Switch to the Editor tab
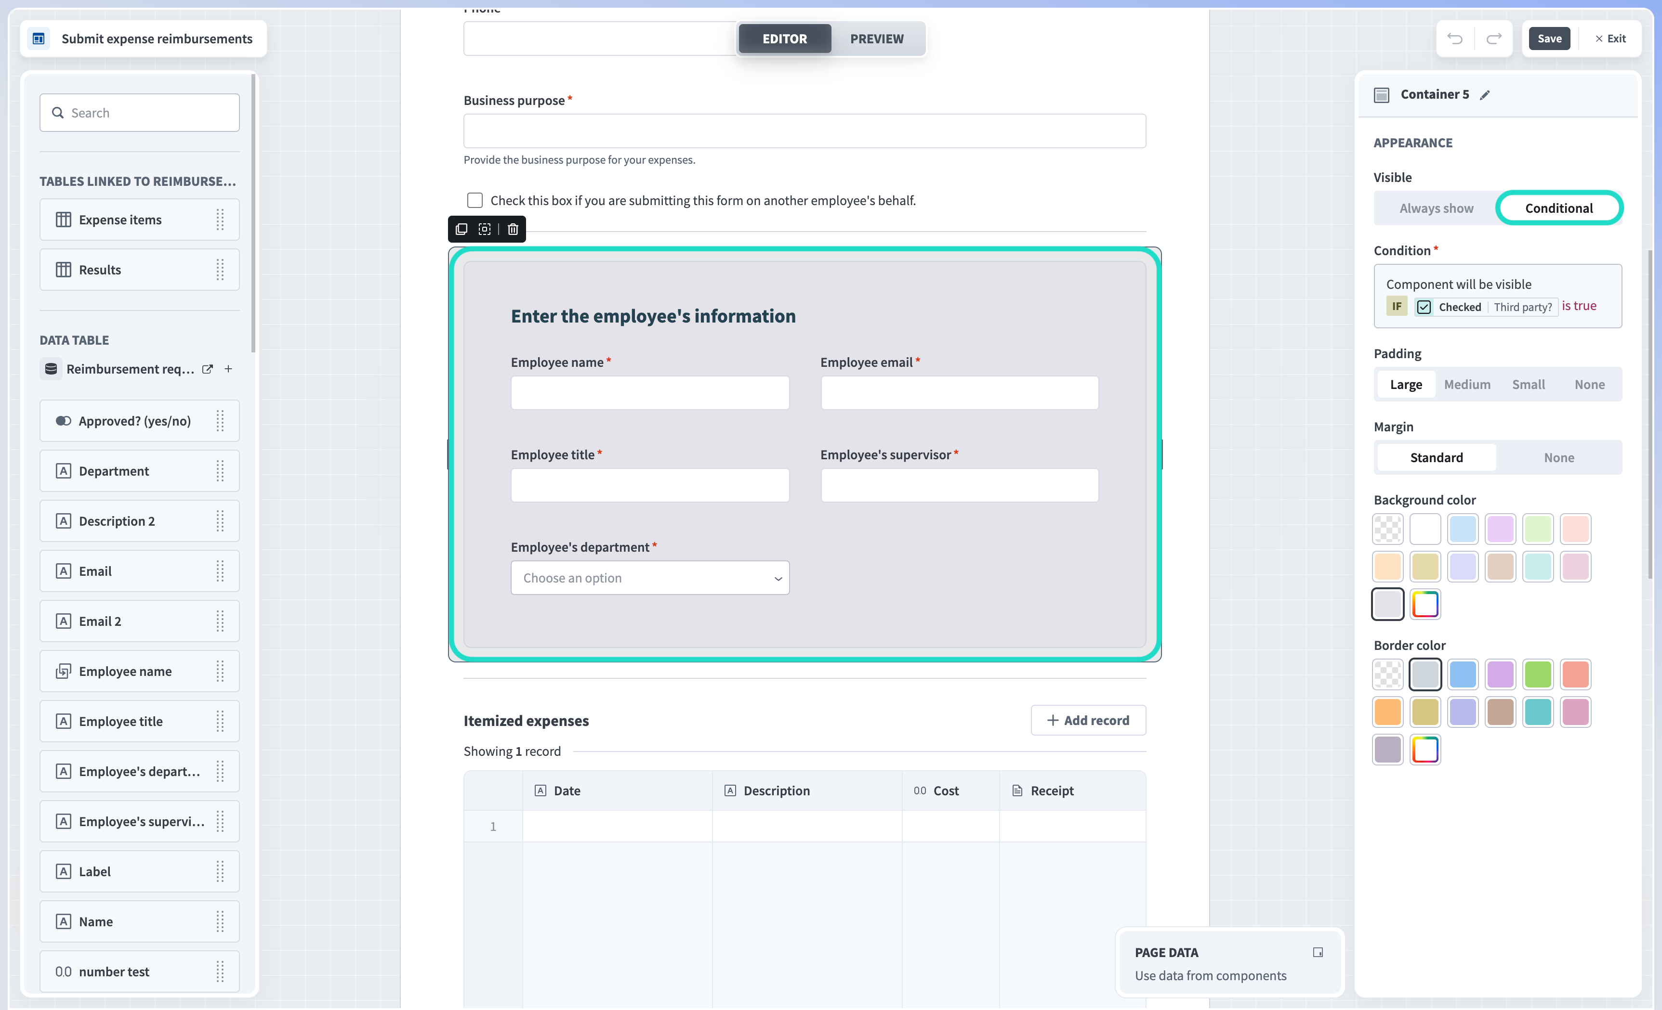Image resolution: width=1662 pixels, height=1010 pixels. 784,39
